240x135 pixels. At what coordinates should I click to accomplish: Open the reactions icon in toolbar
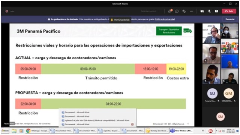[x=184, y=11]
